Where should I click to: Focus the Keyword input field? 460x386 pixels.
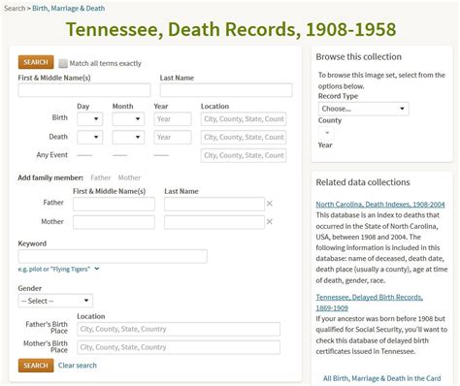113,256
